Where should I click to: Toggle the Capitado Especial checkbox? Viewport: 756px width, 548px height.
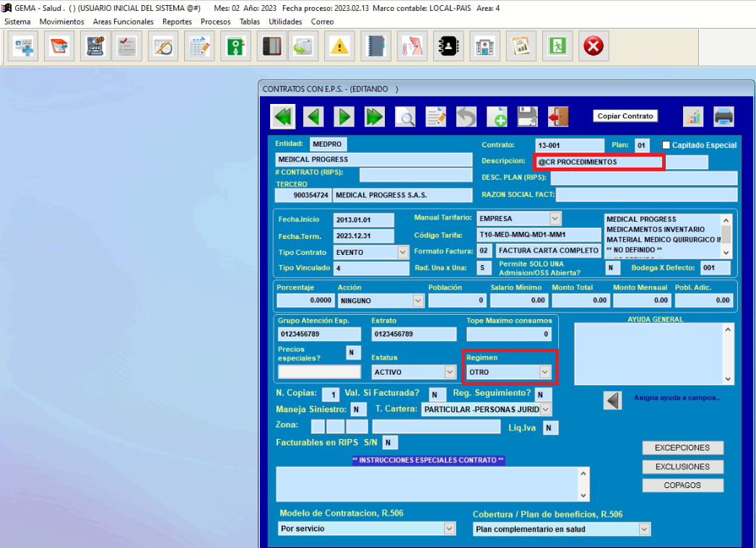[x=666, y=145]
